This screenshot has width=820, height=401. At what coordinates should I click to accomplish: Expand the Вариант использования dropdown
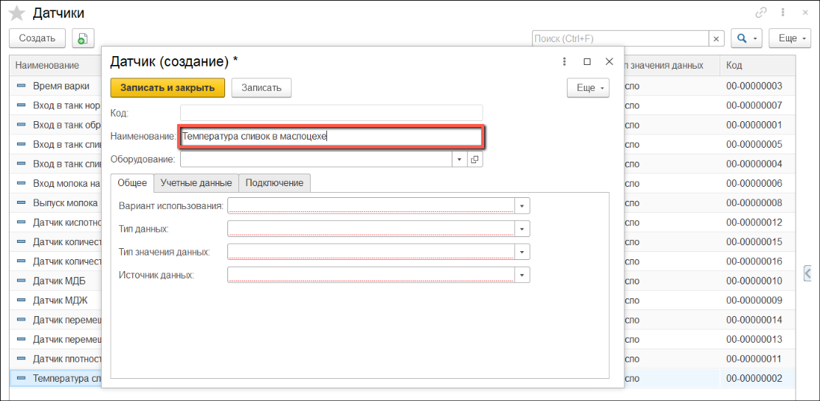pyautogui.click(x=523, y=206)
